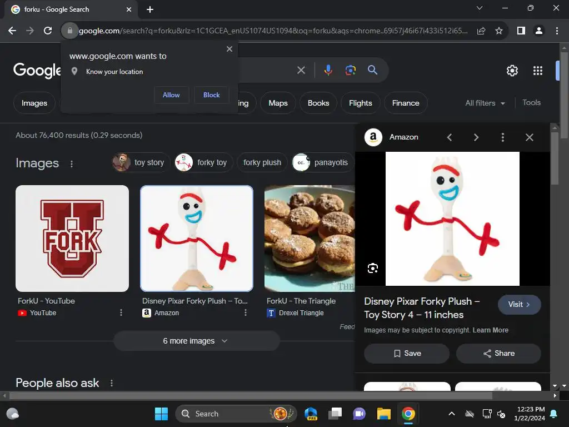Image resolution: width=569 pixels, height=427 pixels.
Task: Open Task View on taskbar
Action: (335, 414)
